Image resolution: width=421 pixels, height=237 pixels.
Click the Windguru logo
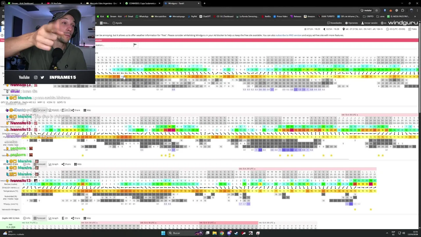[403, 23]
